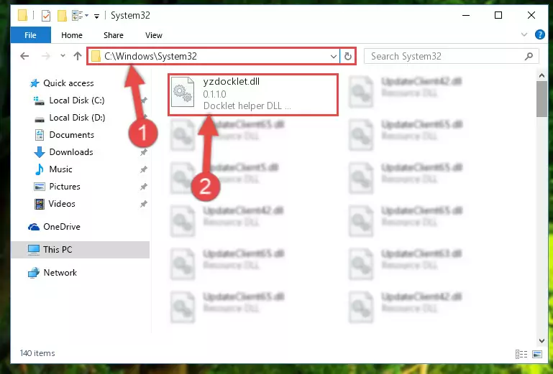Open Local Disk (D:) in sidebar

[x=77, y=118]
